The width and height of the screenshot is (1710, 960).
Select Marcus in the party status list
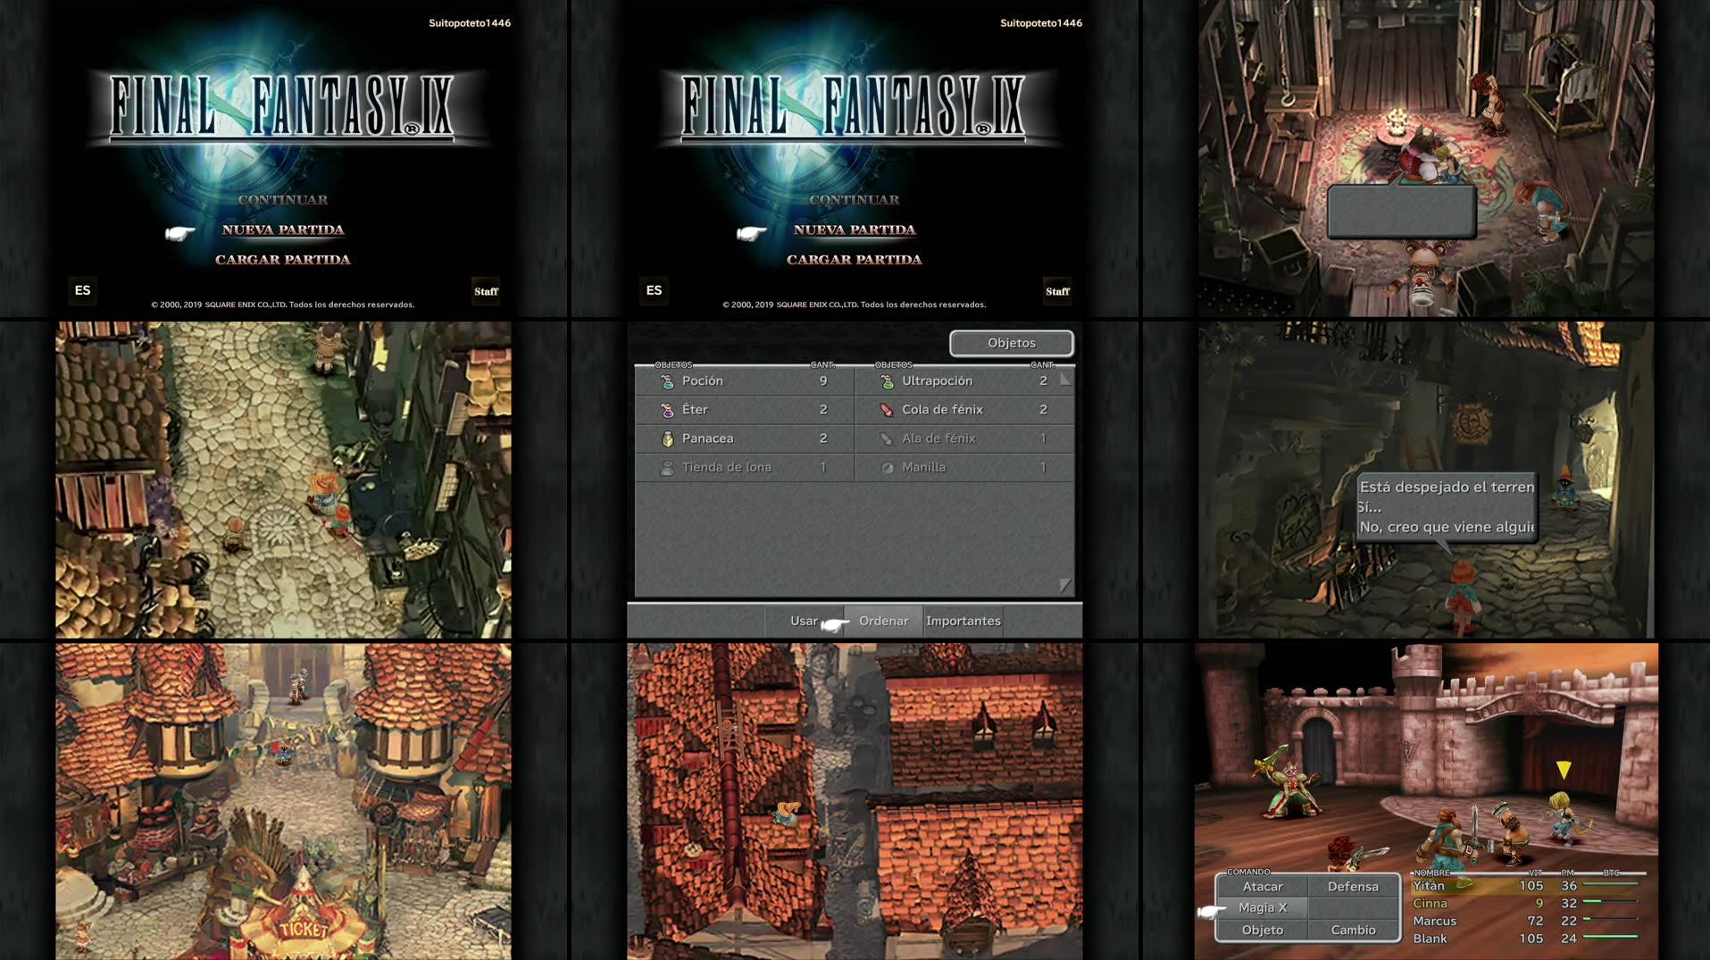1527,921
